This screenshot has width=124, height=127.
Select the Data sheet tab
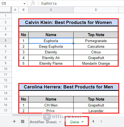coord(75,122)
